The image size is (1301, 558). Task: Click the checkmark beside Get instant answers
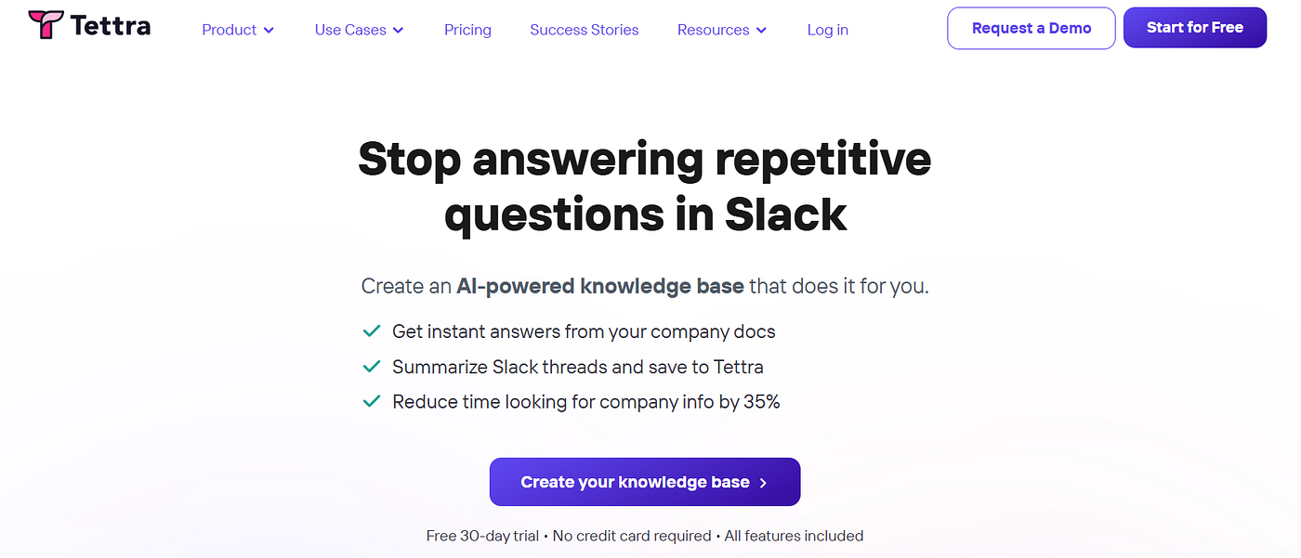coord(372,331)
